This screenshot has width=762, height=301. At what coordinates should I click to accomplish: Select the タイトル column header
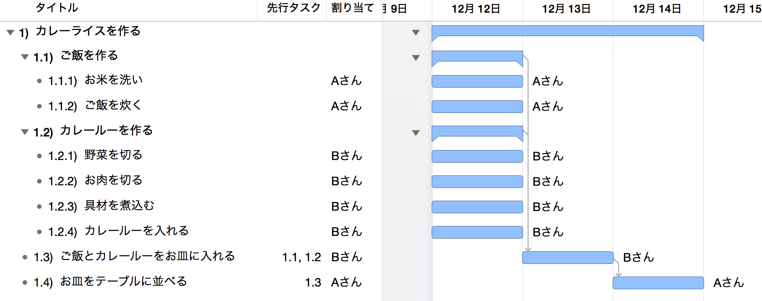57,8
